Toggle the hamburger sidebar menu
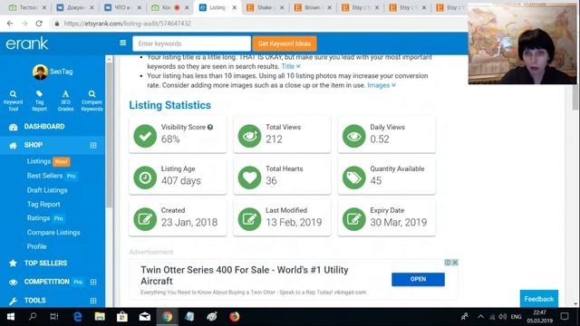The height and width of the screenshot is (326, 580). coord(123,43)
